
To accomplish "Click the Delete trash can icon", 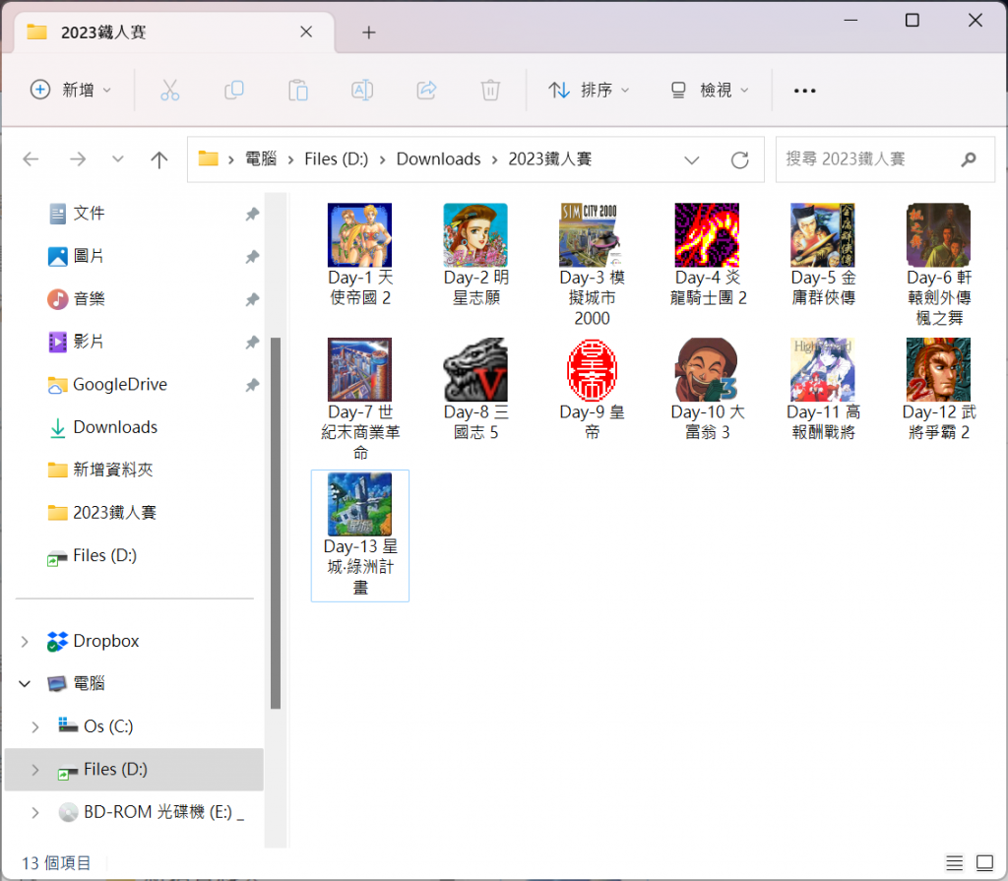I will 490,91.
